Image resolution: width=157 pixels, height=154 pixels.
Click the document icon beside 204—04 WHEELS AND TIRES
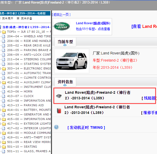point(4,37)
